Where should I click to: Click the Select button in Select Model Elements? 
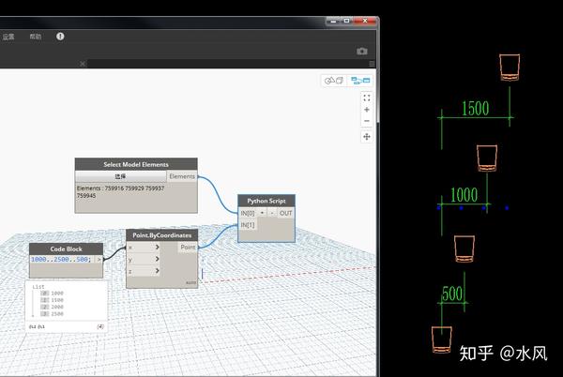point(121,176)
